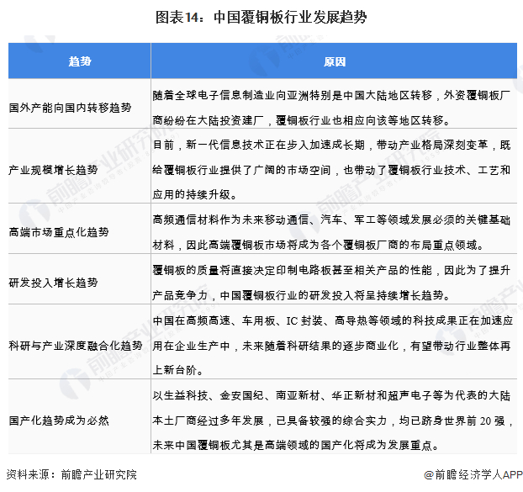Viewport: 523px width, 492px height.
Task: Click the reason text starting 覆铜板的质量将直接决定
Action: point(331,283)
